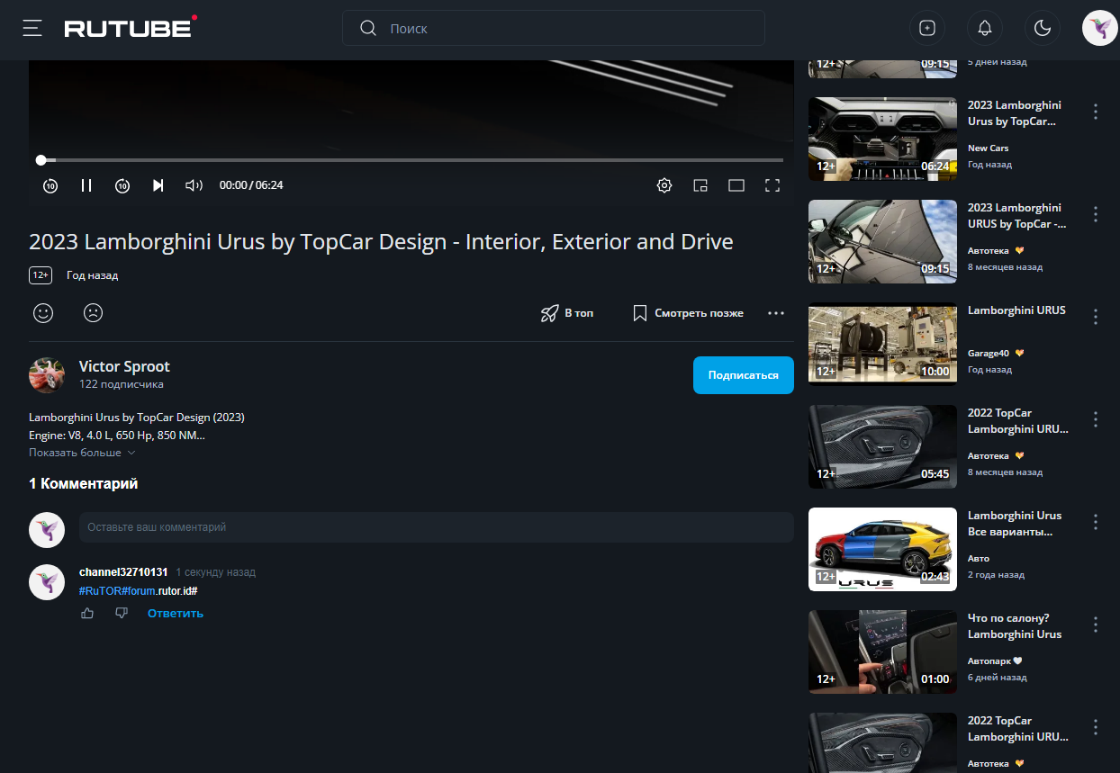
Task: Open New Cars video thumbnail 06:24
Action: coord(882,139)
